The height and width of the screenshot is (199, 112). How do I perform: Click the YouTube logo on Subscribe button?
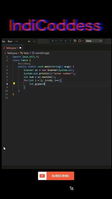coord(42,176)
